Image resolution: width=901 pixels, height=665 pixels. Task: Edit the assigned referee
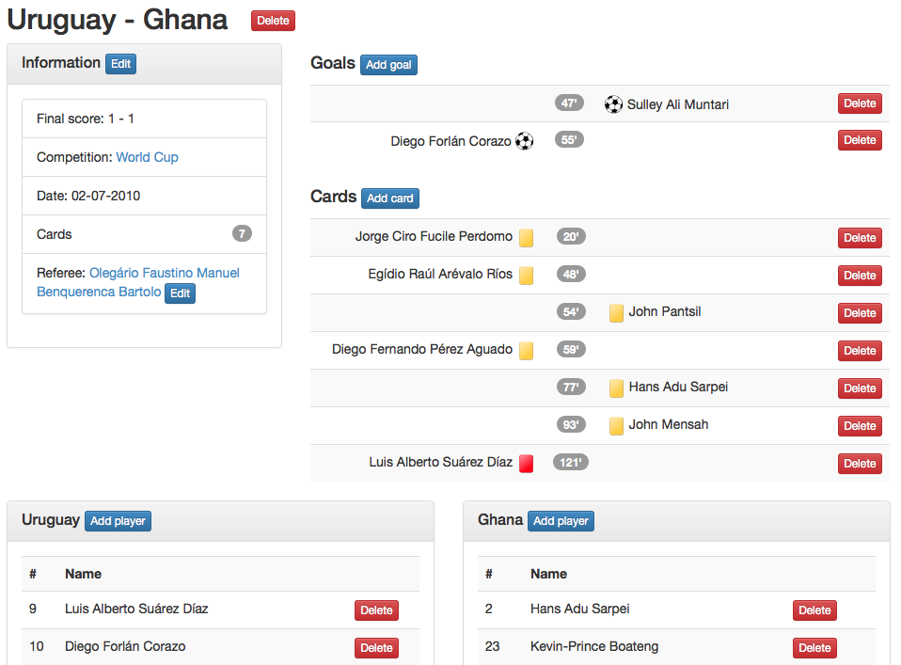tap(180, 293)
